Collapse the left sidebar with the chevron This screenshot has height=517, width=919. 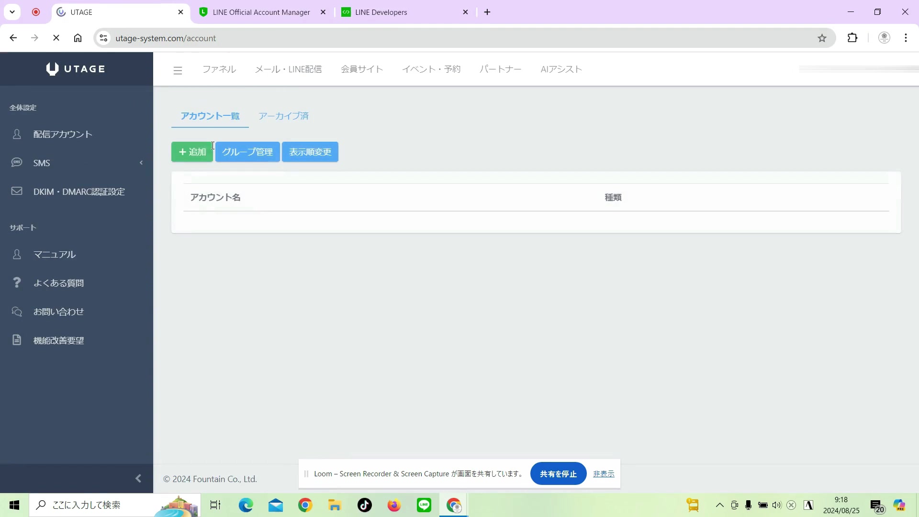tap(138, 478)
